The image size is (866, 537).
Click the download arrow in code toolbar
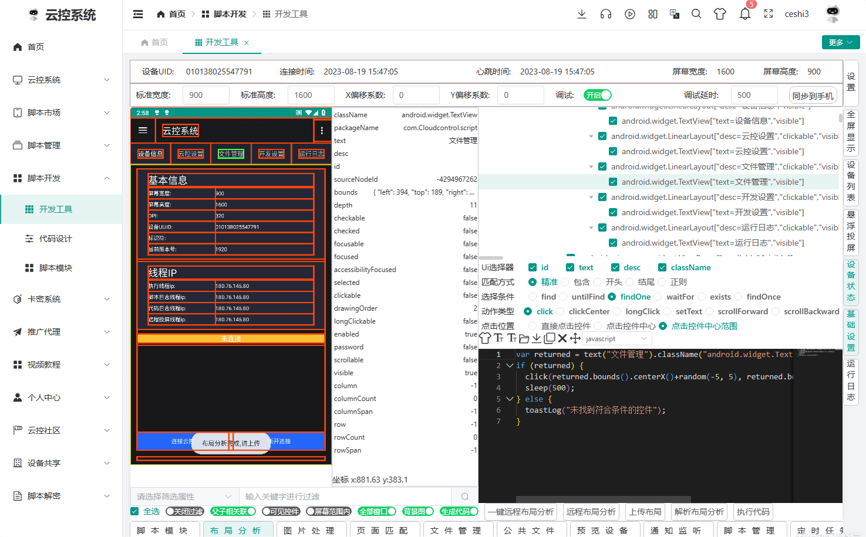(537, 338)
